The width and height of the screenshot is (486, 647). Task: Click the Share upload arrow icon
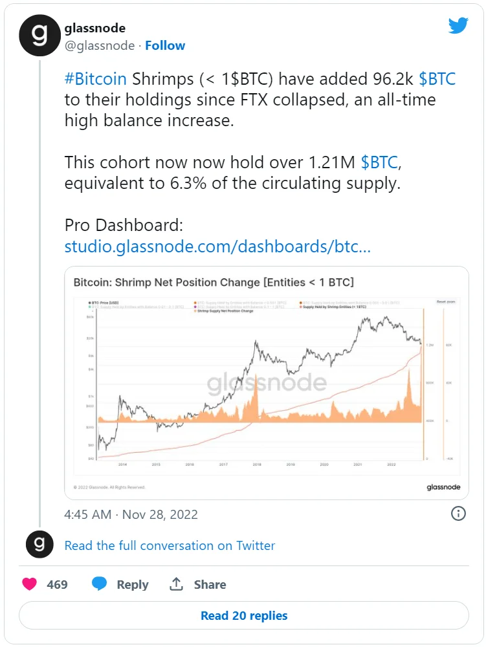(x=176, y=584)
